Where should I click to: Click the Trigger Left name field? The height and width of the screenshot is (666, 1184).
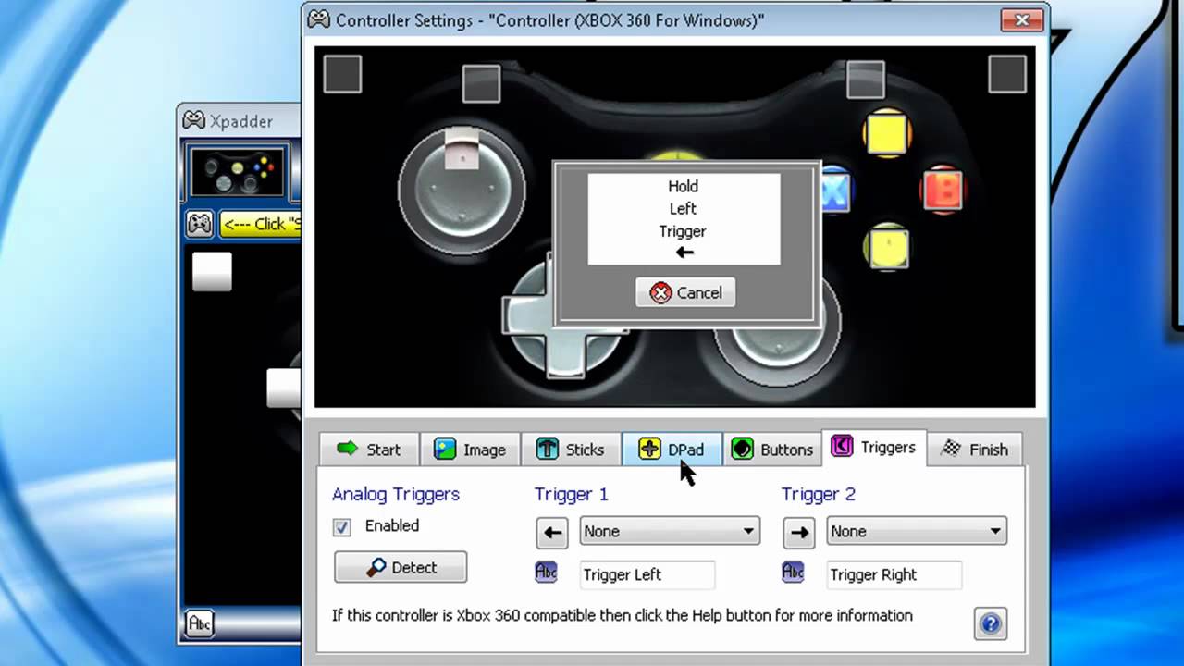coord(647,574)
